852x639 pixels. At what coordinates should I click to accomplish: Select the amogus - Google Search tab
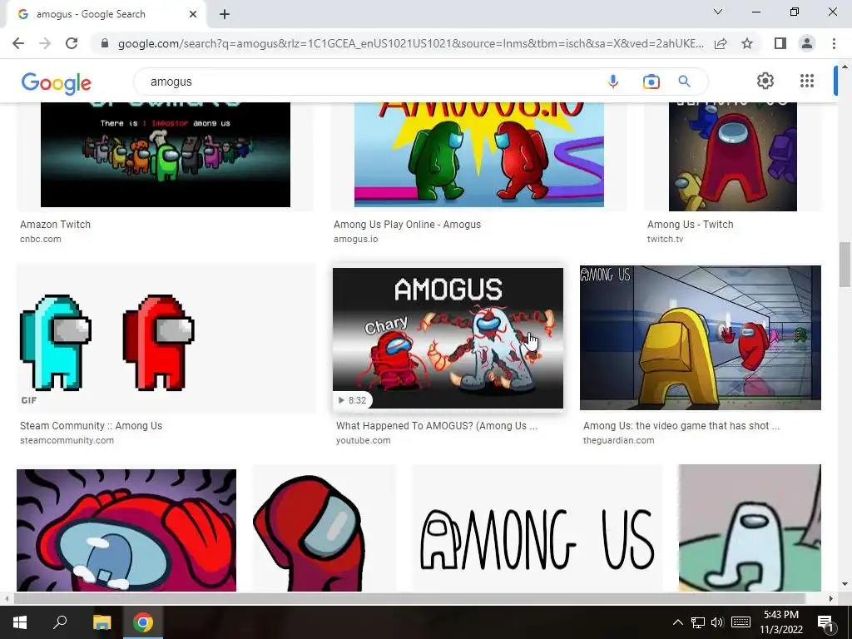pos(106,14)
